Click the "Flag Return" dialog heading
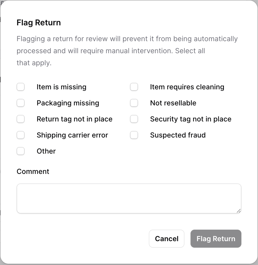258x265 pixels. pos(39,23)
